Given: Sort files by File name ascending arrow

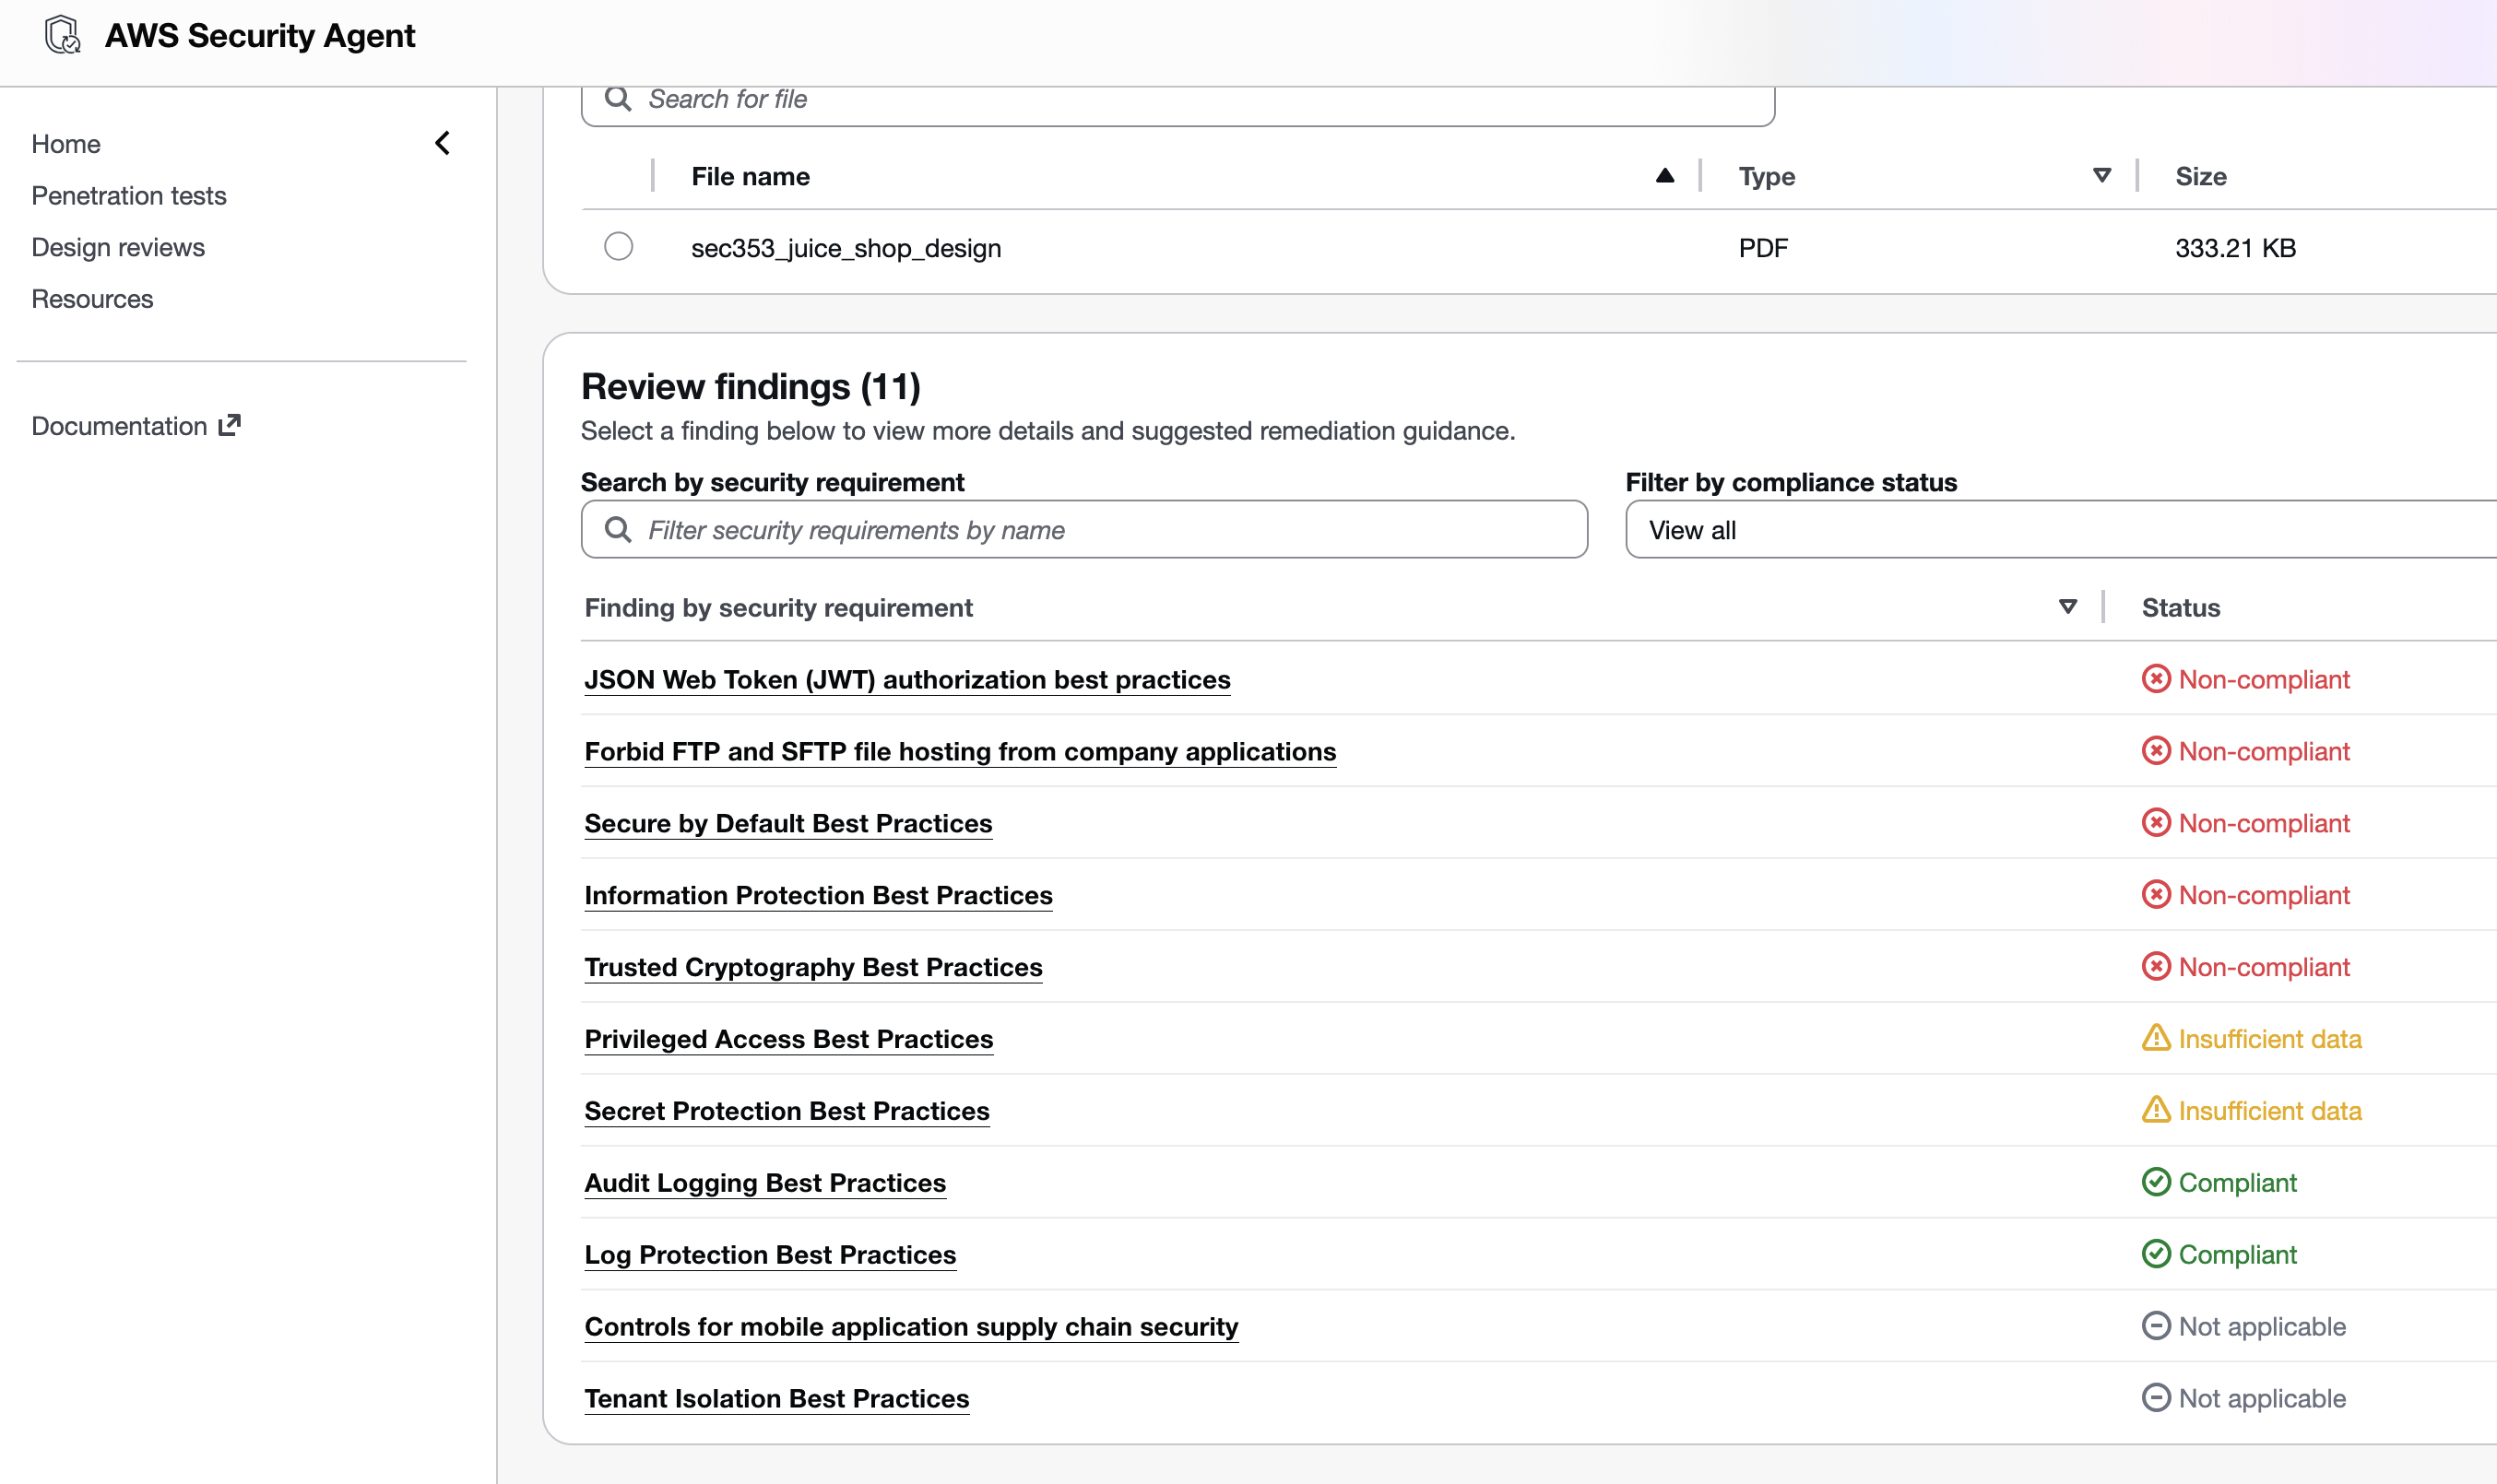Looking at the screenshot, I should click(1664, 176).
